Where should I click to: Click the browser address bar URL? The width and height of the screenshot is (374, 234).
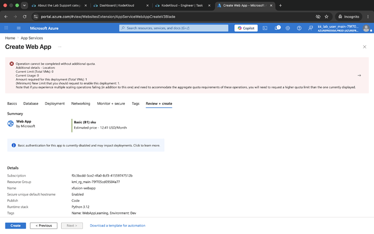pyautogui.click(x=108, y=16)
